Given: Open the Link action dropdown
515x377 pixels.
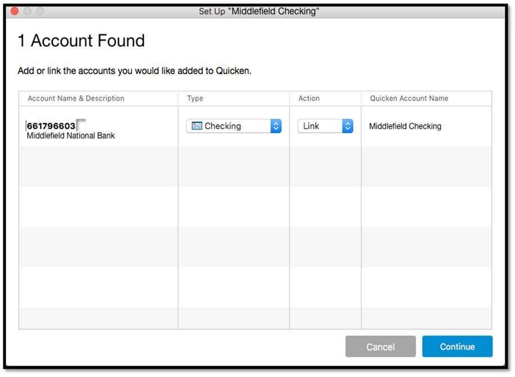Looking at the screenshot, I should click(325, 126).
